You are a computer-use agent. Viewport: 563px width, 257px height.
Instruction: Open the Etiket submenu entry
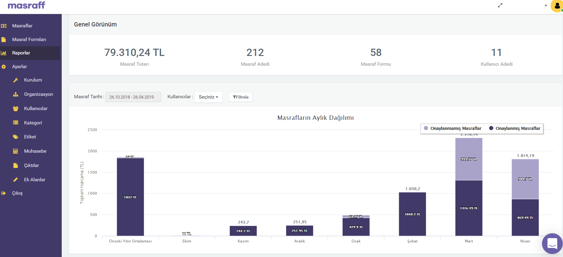click(x=30, y=137)
